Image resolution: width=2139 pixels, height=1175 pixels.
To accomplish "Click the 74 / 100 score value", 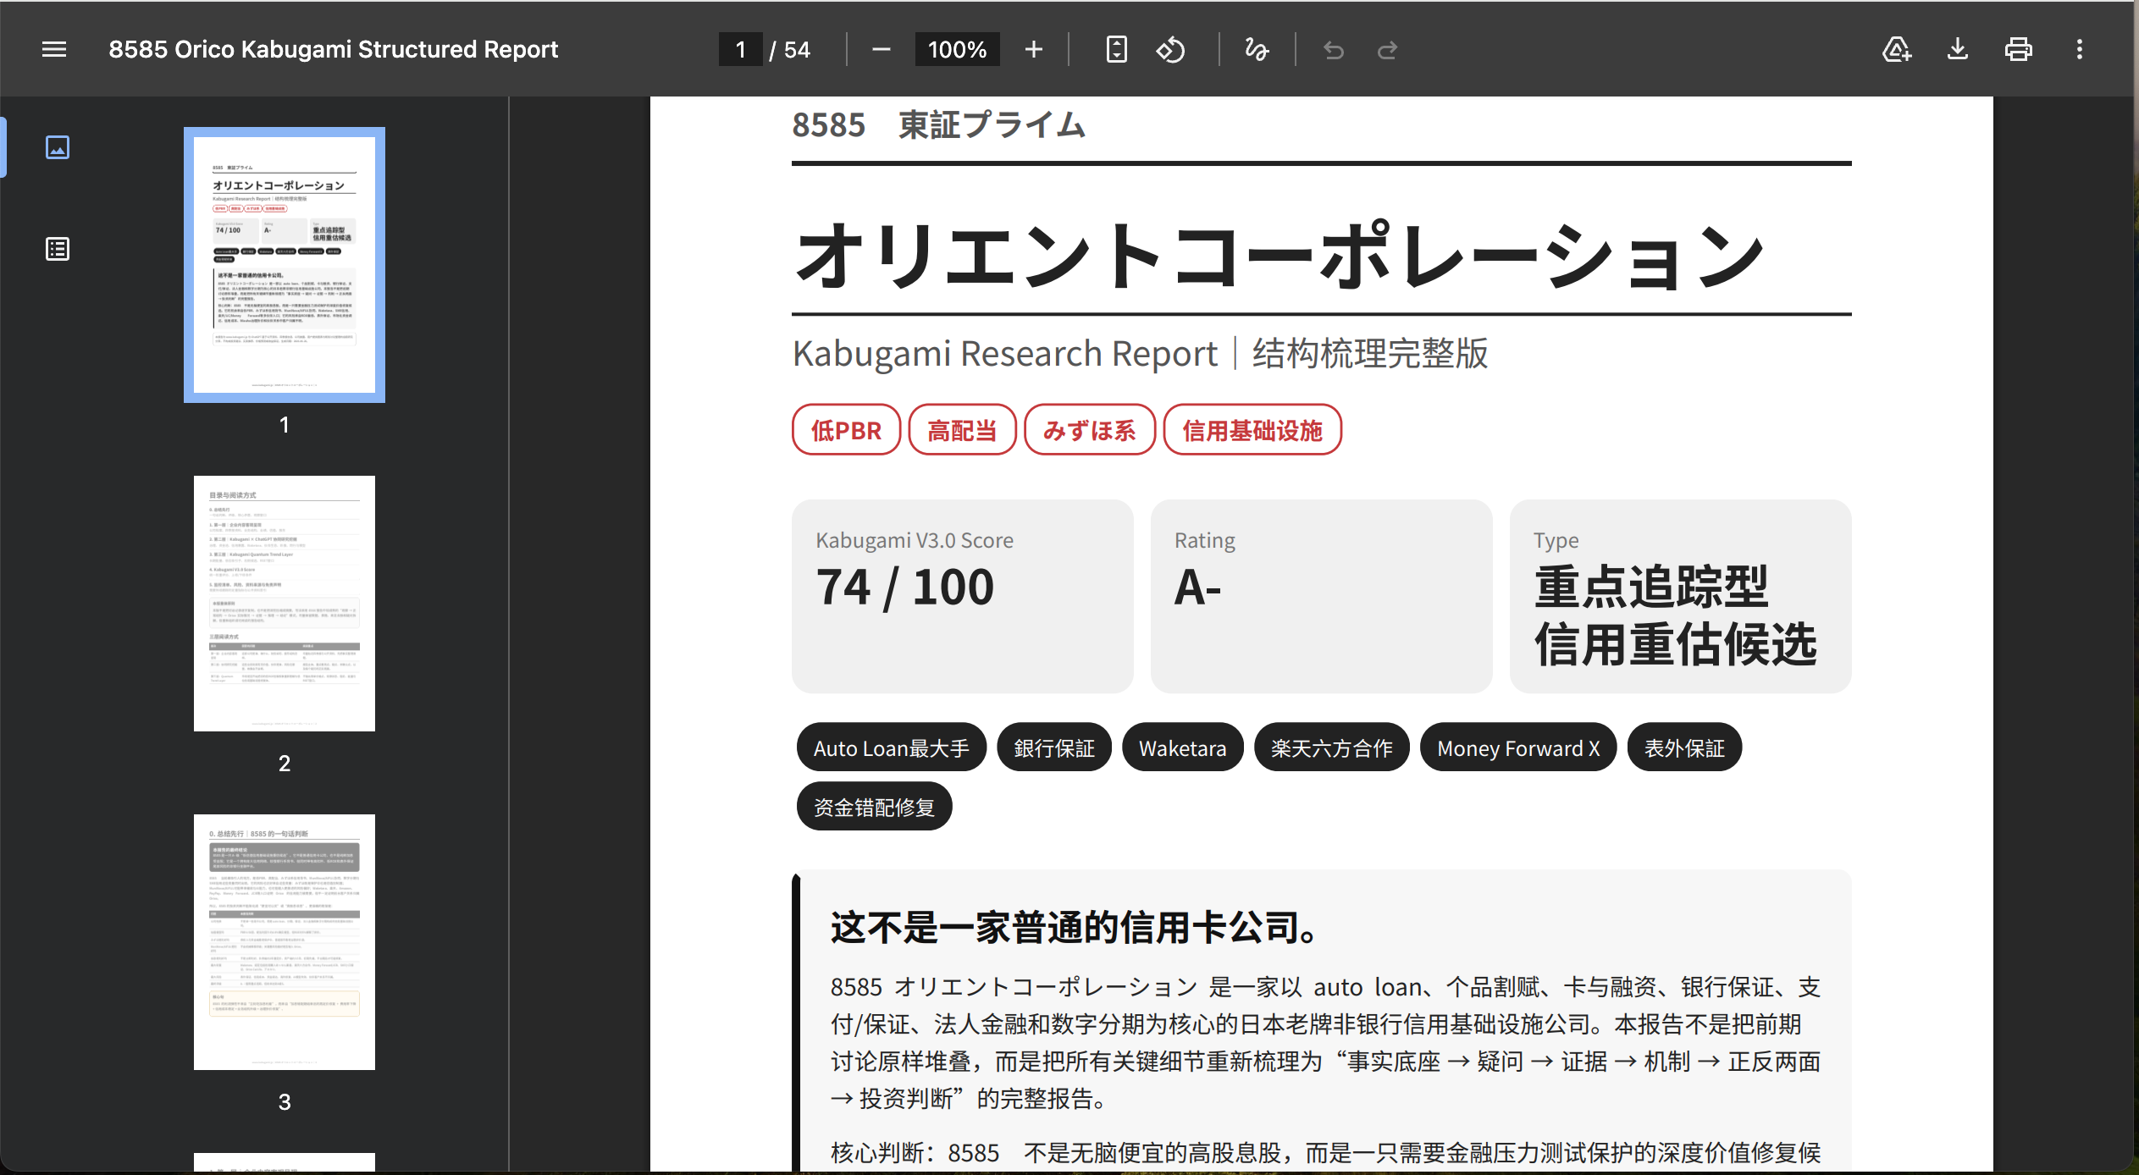I will [904, 587].
